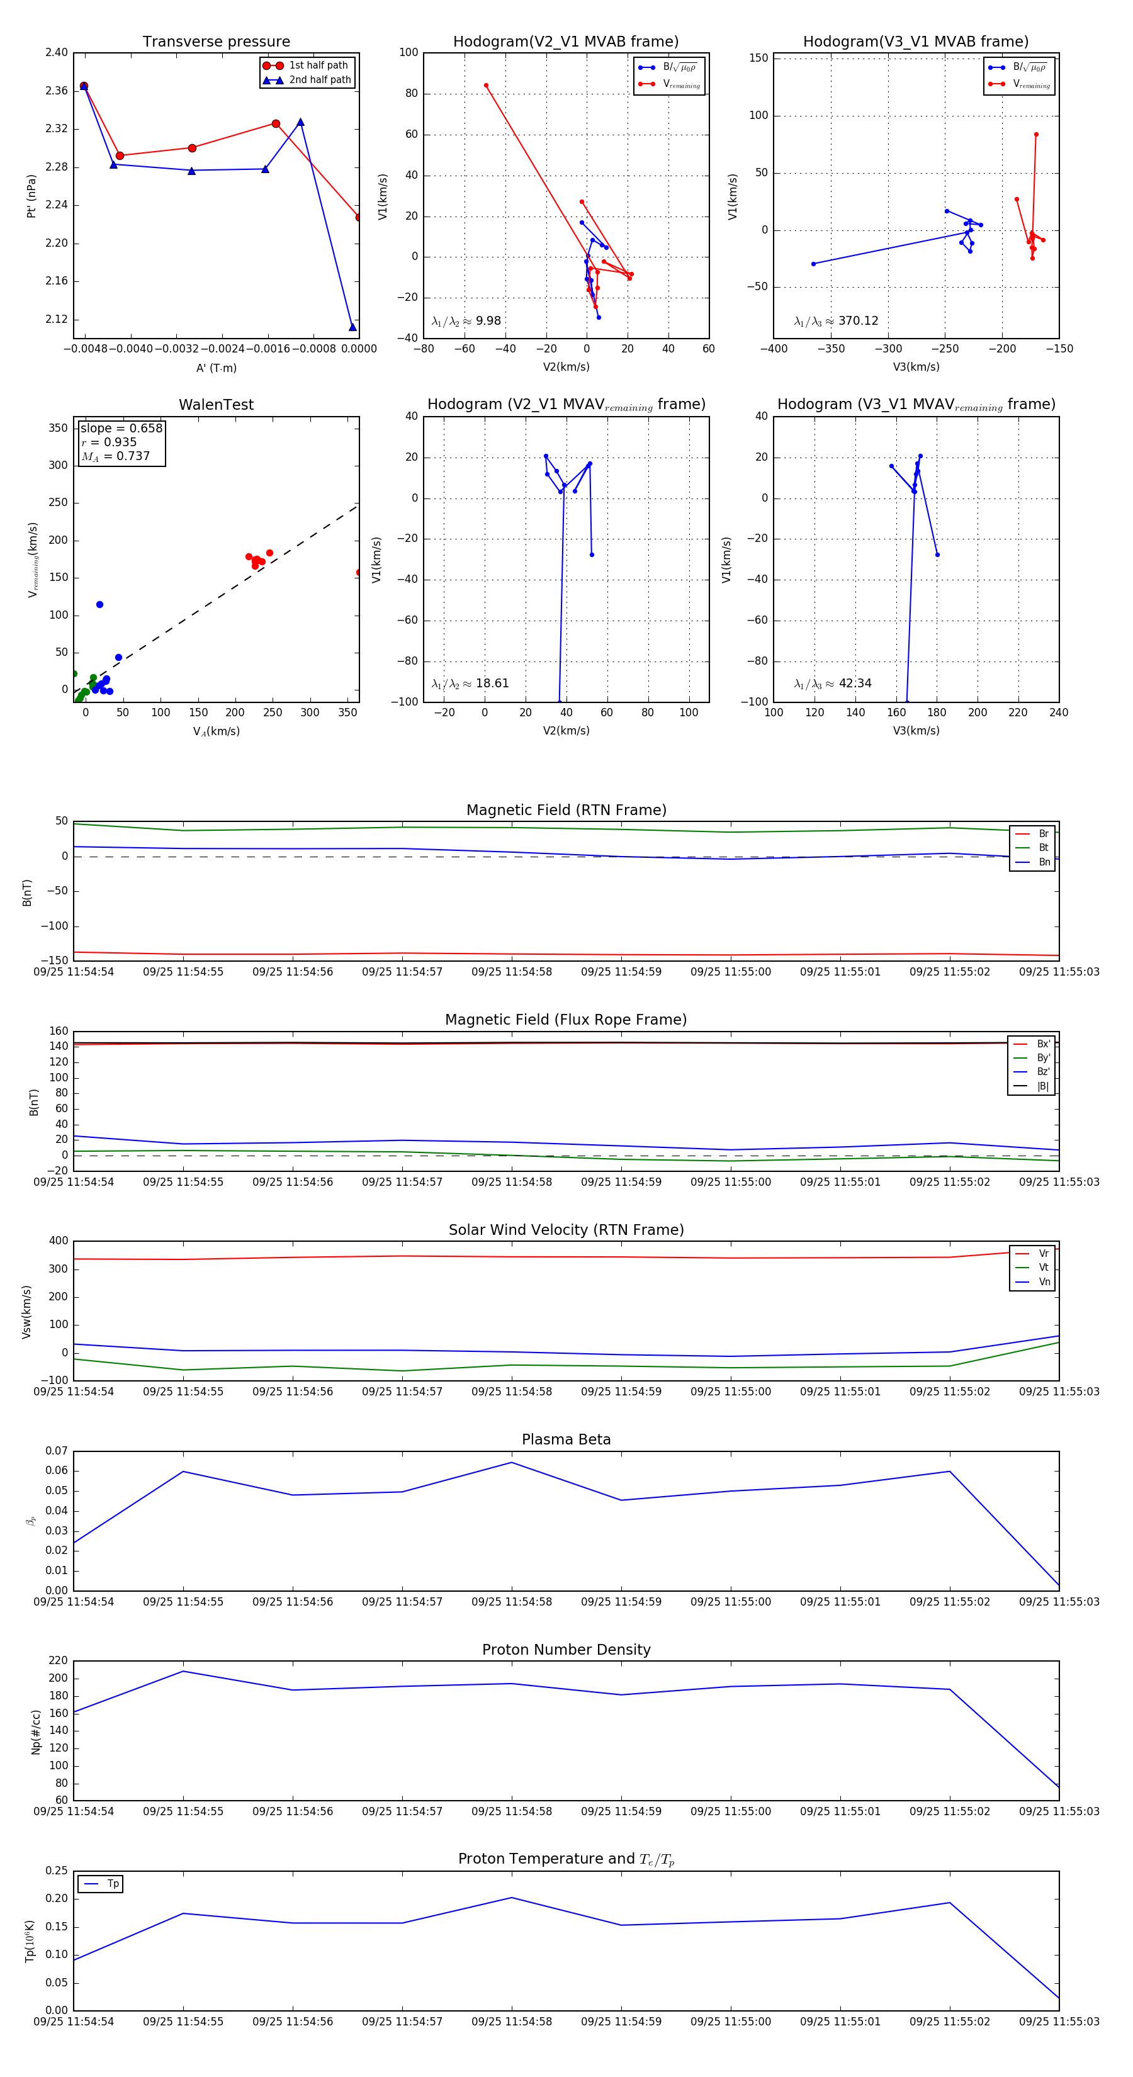Viewport: 1133px width, 2077px height.
Task: Select the 'Proton Number Density' title
Action: 566,1649
